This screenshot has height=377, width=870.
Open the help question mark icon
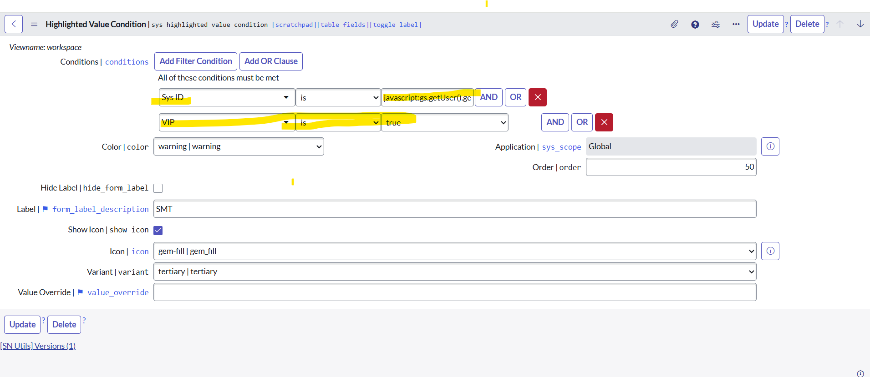tap(695, 25)
